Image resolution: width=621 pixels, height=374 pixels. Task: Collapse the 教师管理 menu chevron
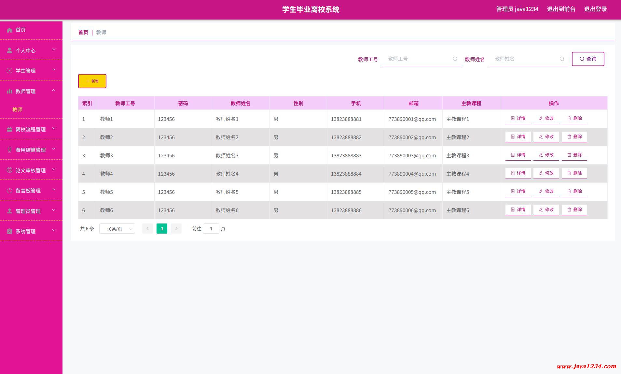(54, 90)
